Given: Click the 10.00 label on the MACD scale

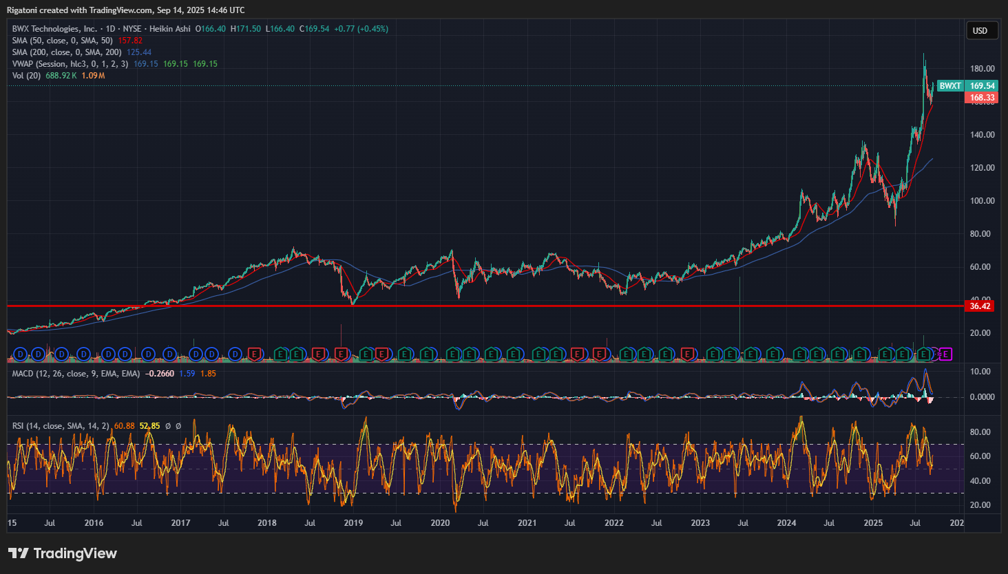Looking at the screenshot, I should [x=980, y=372].
